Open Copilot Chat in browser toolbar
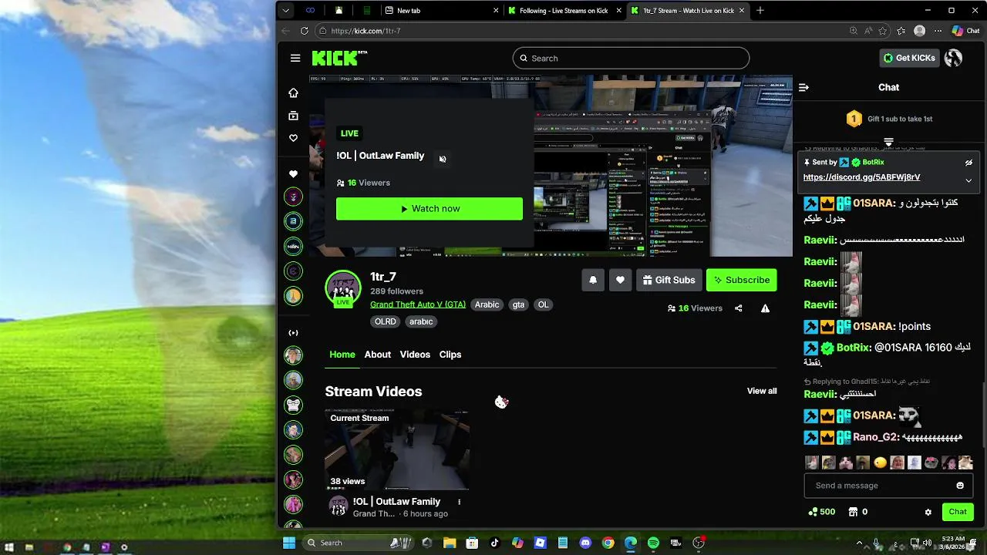Screen dimensions: 987x555 point(966,31)
